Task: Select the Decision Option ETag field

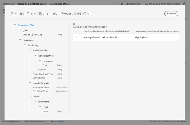Action: [32, 35]
